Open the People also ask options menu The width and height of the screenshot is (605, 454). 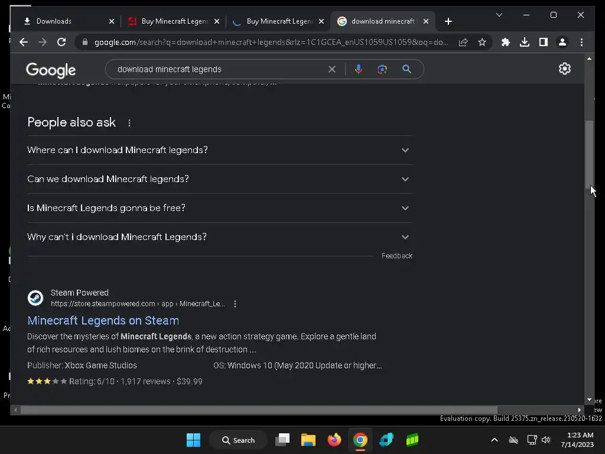tap(129, 123)
